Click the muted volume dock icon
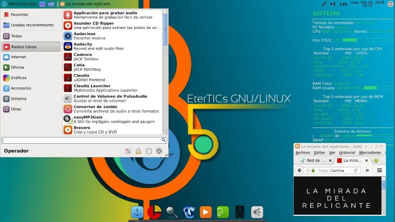The width and height of the screenshot is (395, 222). (x=257, y=212)
